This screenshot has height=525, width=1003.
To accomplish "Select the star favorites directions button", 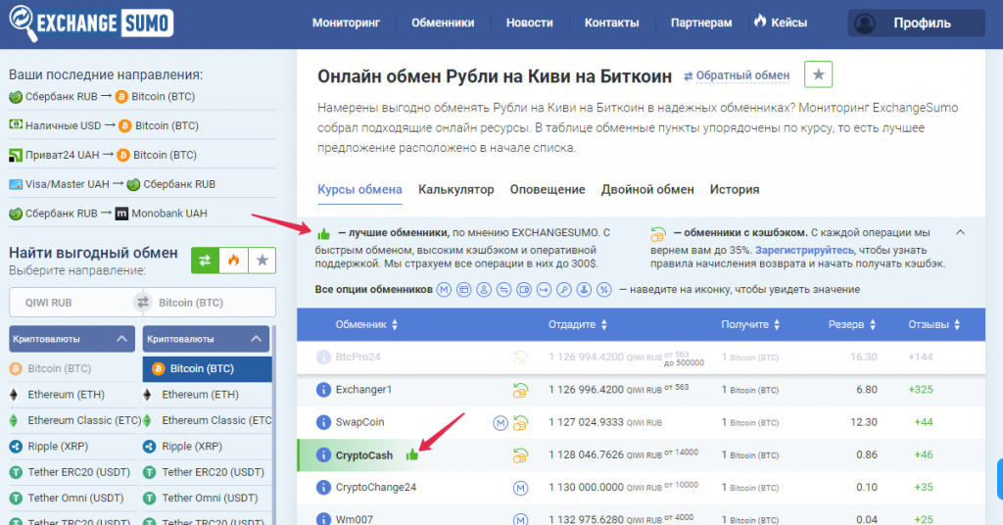I will pos(263,261).
